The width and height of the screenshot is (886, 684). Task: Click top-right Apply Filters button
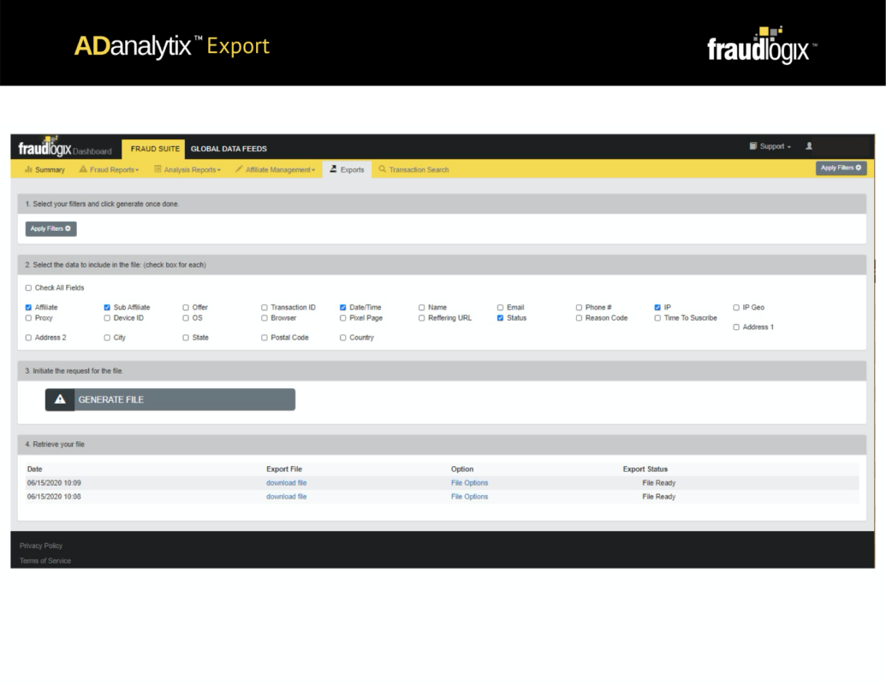click(841, 168)
